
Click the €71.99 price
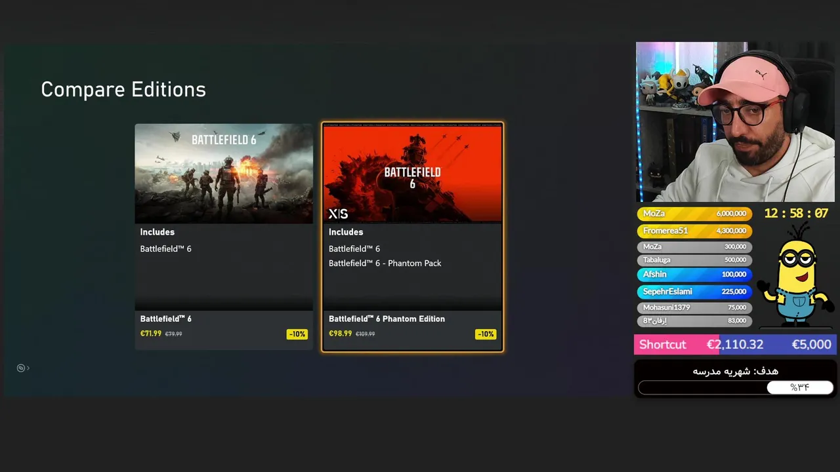[150, 334]
